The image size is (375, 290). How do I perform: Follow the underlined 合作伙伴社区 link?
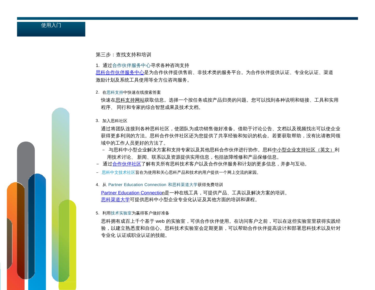point(127,164)
